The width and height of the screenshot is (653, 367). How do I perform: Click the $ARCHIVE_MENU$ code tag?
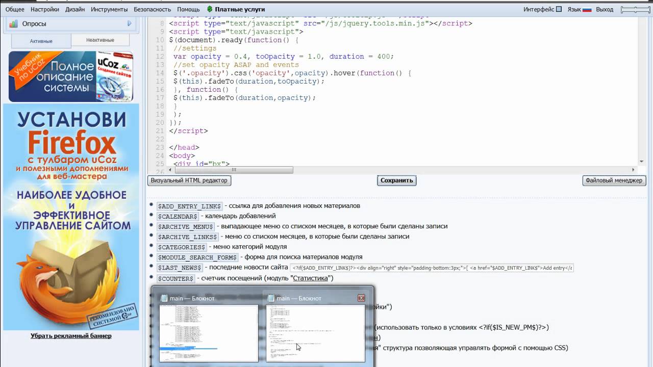[x=186, y=226]
